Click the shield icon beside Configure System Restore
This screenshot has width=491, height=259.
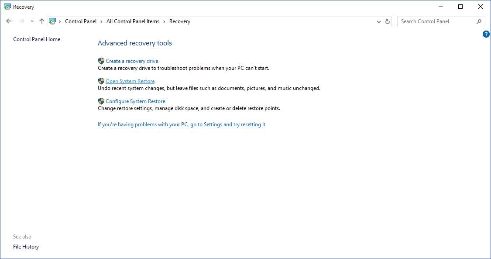click(x=100, y=101)
